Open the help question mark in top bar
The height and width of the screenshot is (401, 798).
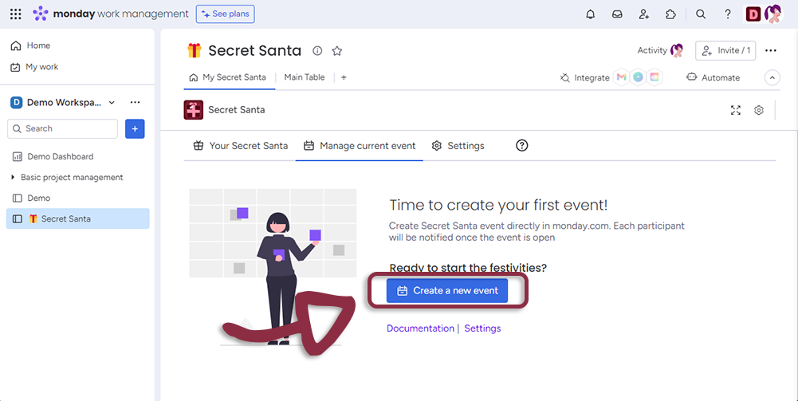pos(728,14)
